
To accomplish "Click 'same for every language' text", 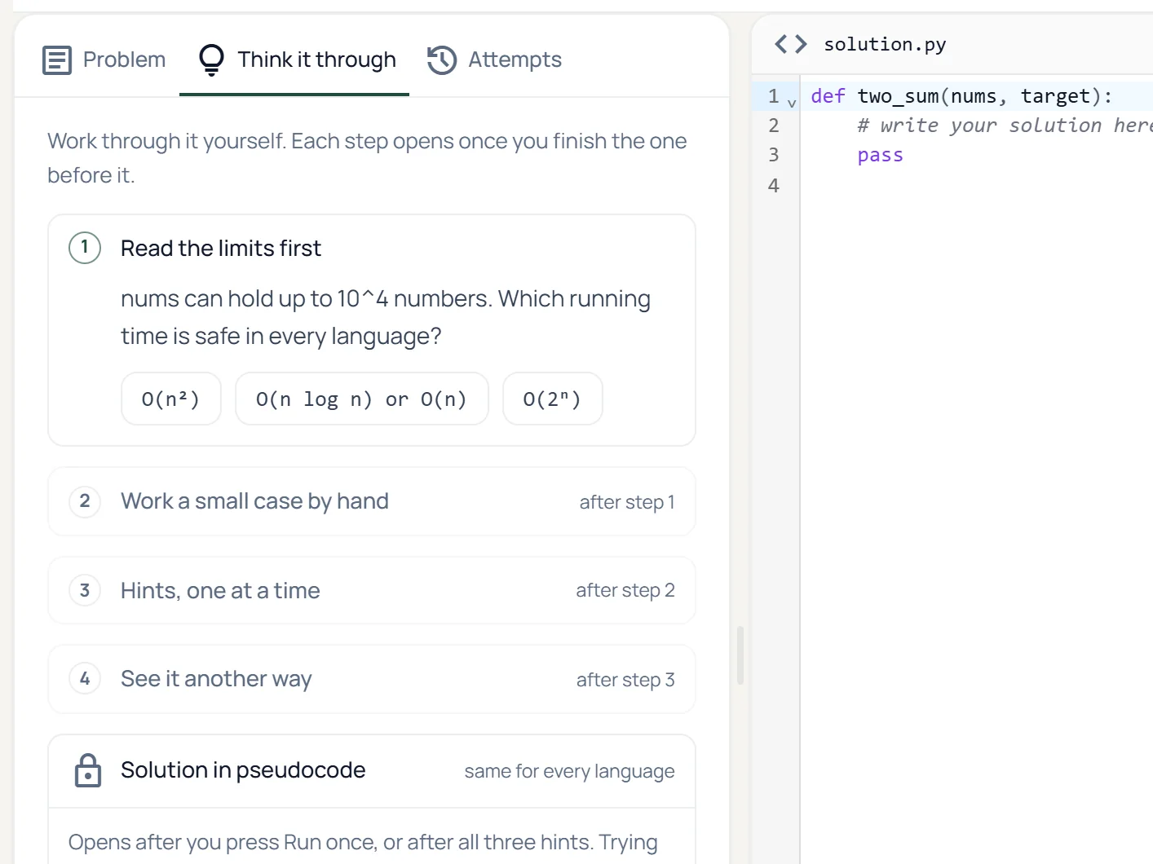I will [569, 771].
